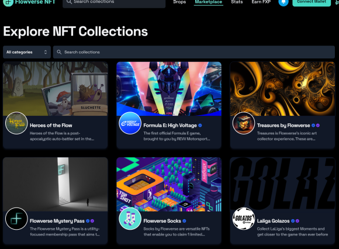Click the magnifier icon in collections search
This screenshot has width=339, height=249.
tap(59, 52)
